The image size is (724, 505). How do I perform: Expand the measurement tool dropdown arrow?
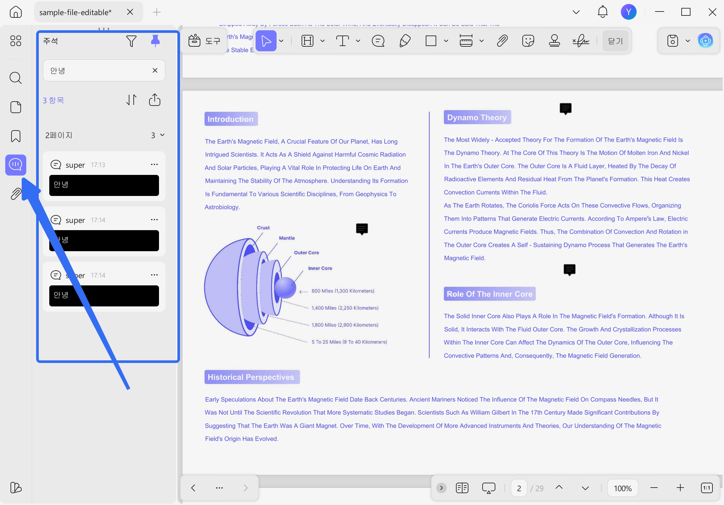(x=482, y=41)
